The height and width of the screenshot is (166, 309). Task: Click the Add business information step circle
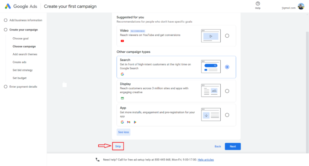coord(5,20)
